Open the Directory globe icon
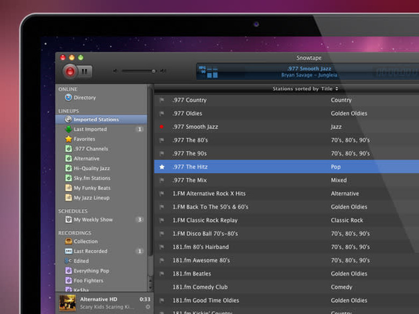419x314 pixels. coord(68,98)
